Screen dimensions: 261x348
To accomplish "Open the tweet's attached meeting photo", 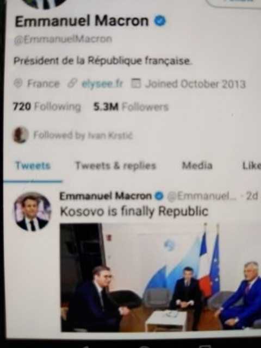I will pyautogui.click(x=160, y=277).
